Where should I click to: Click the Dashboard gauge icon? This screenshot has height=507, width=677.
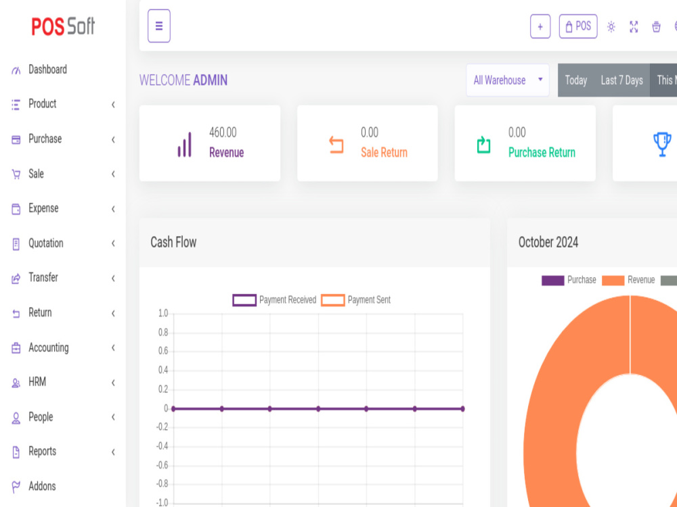(16, 70)
